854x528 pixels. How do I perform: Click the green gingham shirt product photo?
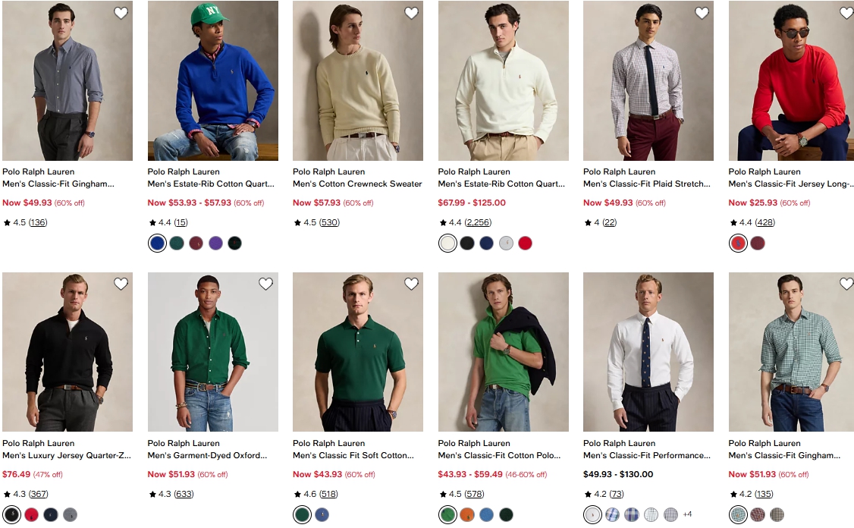click(x=791, y=352)
